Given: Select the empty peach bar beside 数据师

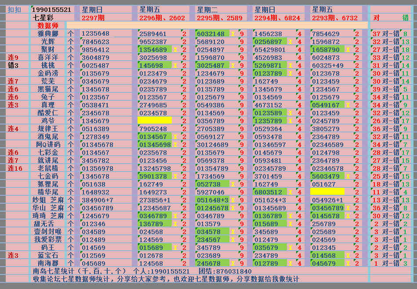Looking at the screenshot, I should tap(217, 26).
